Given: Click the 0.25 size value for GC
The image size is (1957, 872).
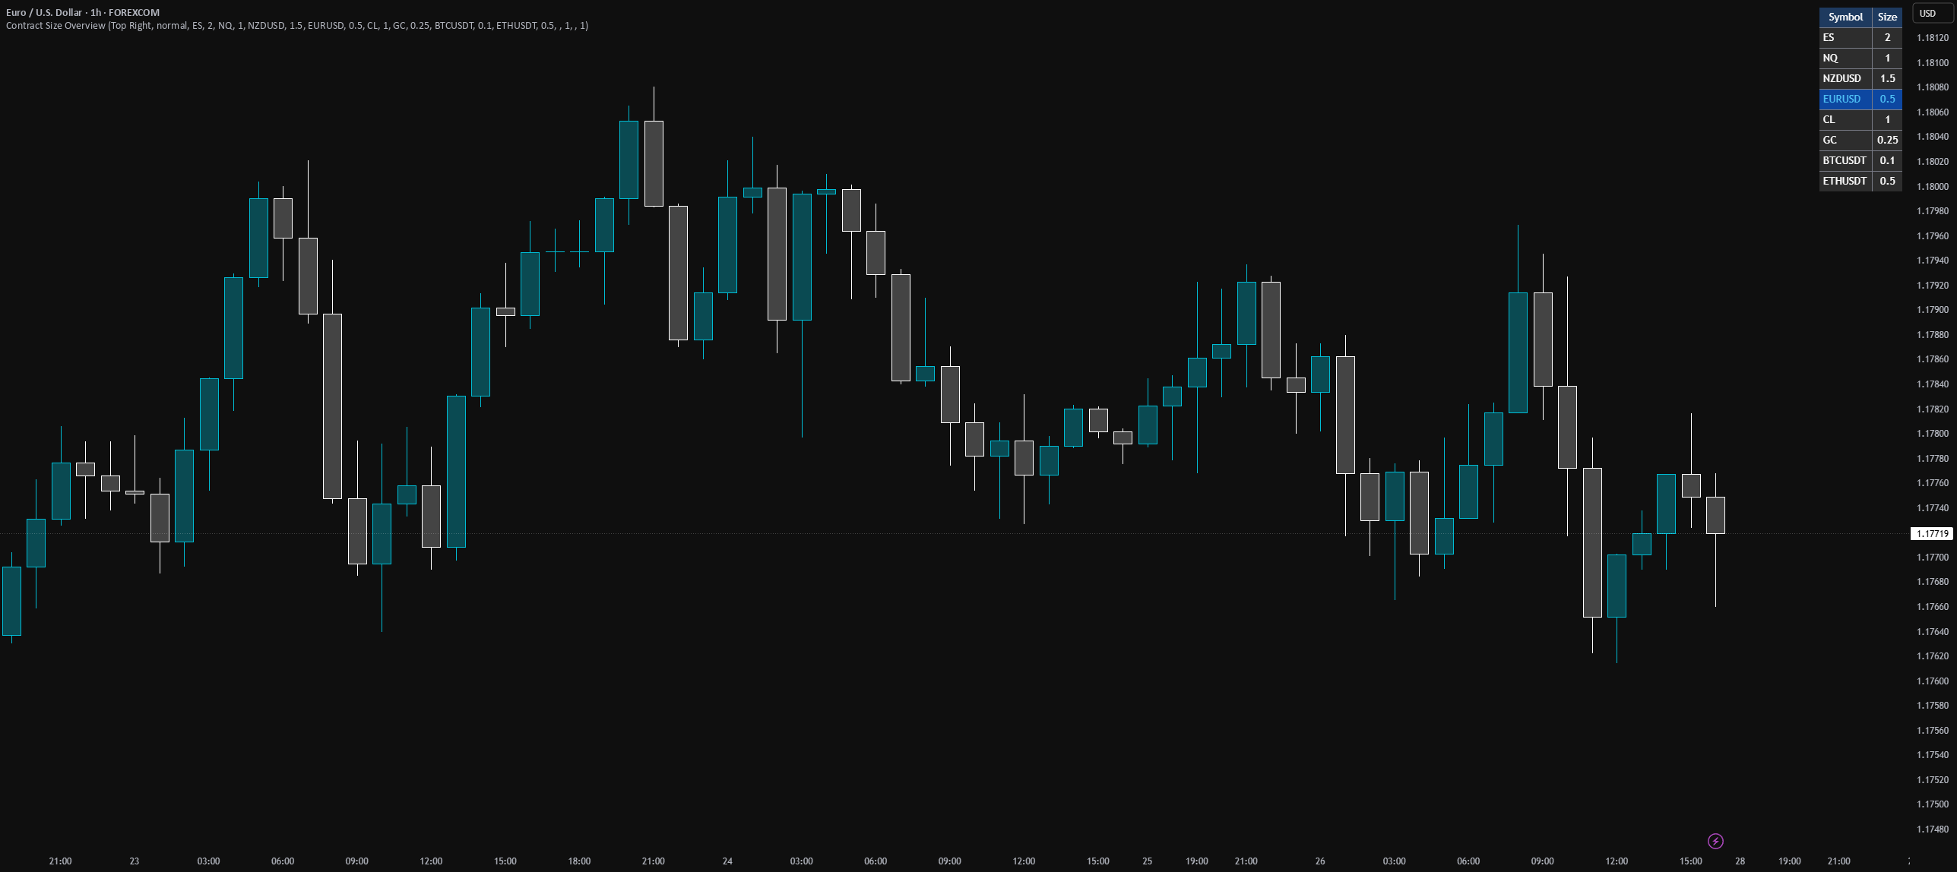Looking at the screenshot, I should pos(1887,140).
